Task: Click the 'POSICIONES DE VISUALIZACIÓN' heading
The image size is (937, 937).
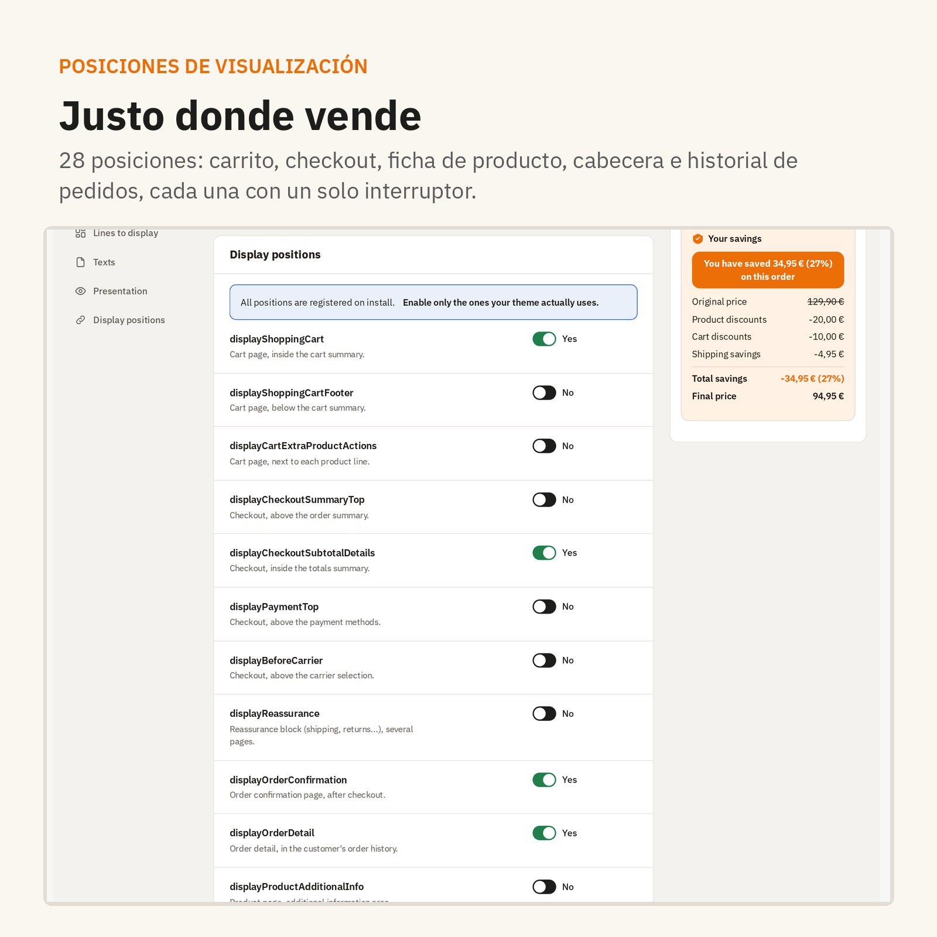Action: (x=213, y=66)
